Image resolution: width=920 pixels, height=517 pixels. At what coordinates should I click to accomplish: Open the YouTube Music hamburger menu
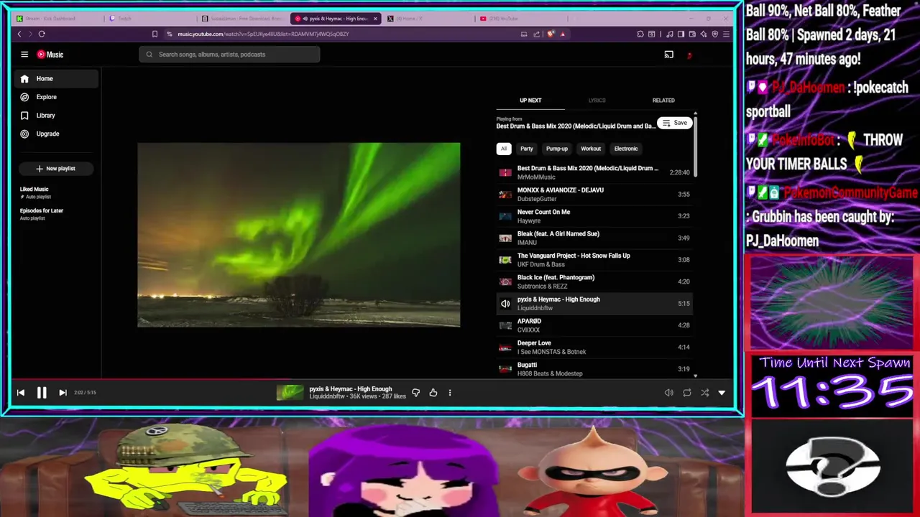[24, 55]
